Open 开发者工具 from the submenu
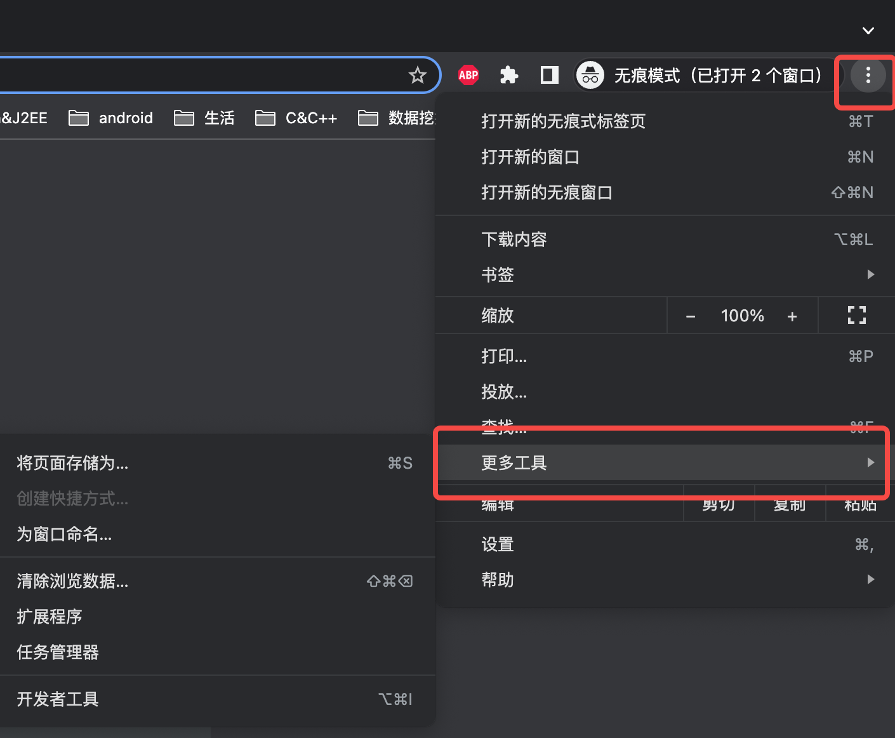The height and width of the screenshot is (738, 895). 58,699
